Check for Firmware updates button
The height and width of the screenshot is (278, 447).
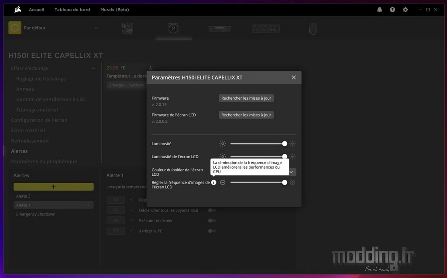[x=246, y=98]
